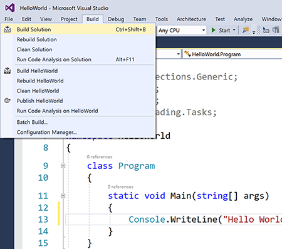The width and height of the screenshot is (282, 249).
Task: Click the Visual Studio logo icon
Action: coord(10,8)
